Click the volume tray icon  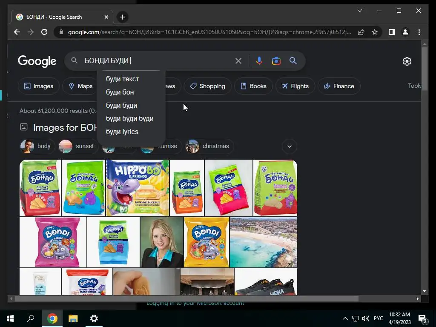[366, 318]
